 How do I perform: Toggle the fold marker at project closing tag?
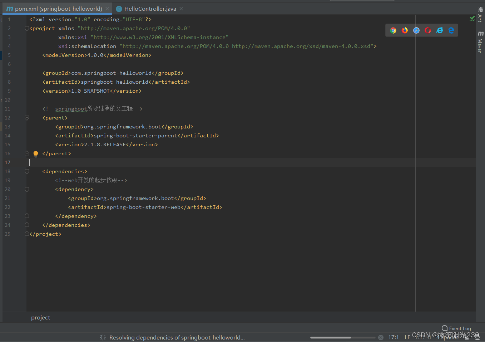click(27, 234)
